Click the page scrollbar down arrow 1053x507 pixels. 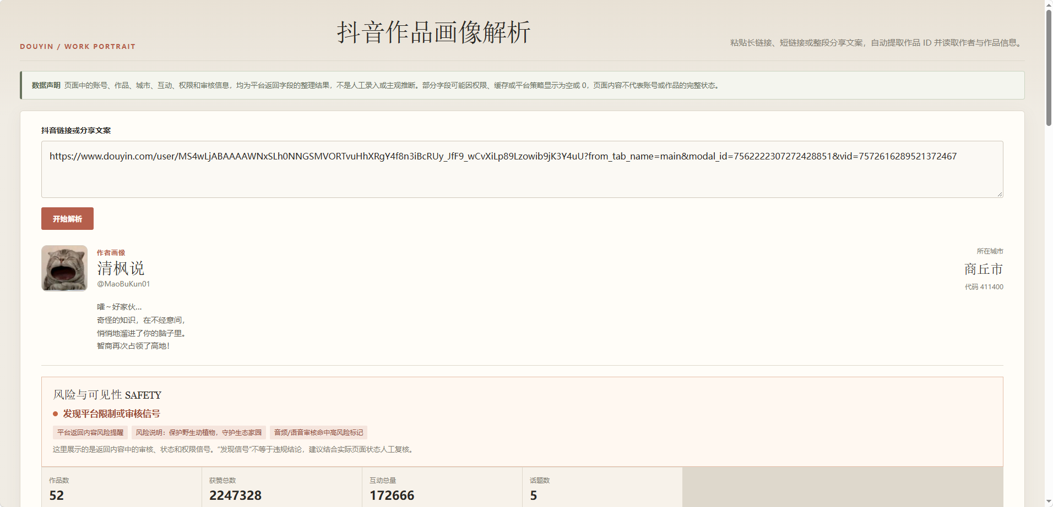pos(1049,503)
